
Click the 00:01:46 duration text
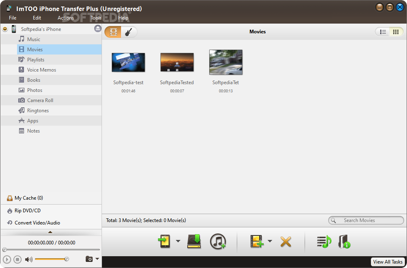click(x=128, y=91)
